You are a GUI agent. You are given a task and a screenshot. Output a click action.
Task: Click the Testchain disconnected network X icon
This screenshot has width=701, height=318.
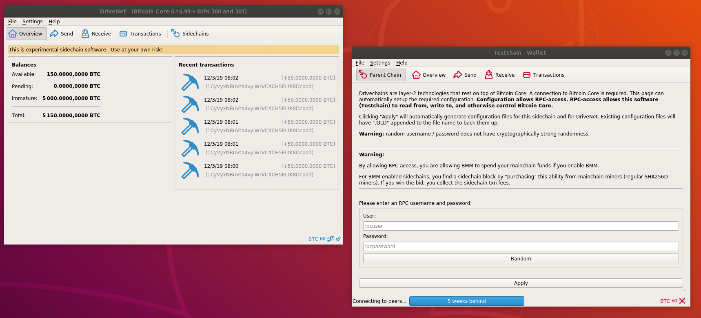tap(682, 301)
